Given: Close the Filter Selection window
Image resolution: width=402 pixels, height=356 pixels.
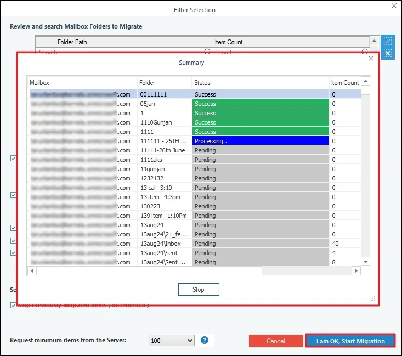Looking at the screenshot, I should tap(394, 5).
